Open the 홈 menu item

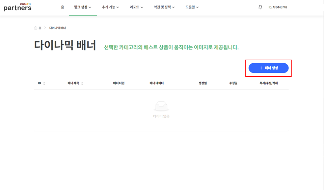coord(62,7)
